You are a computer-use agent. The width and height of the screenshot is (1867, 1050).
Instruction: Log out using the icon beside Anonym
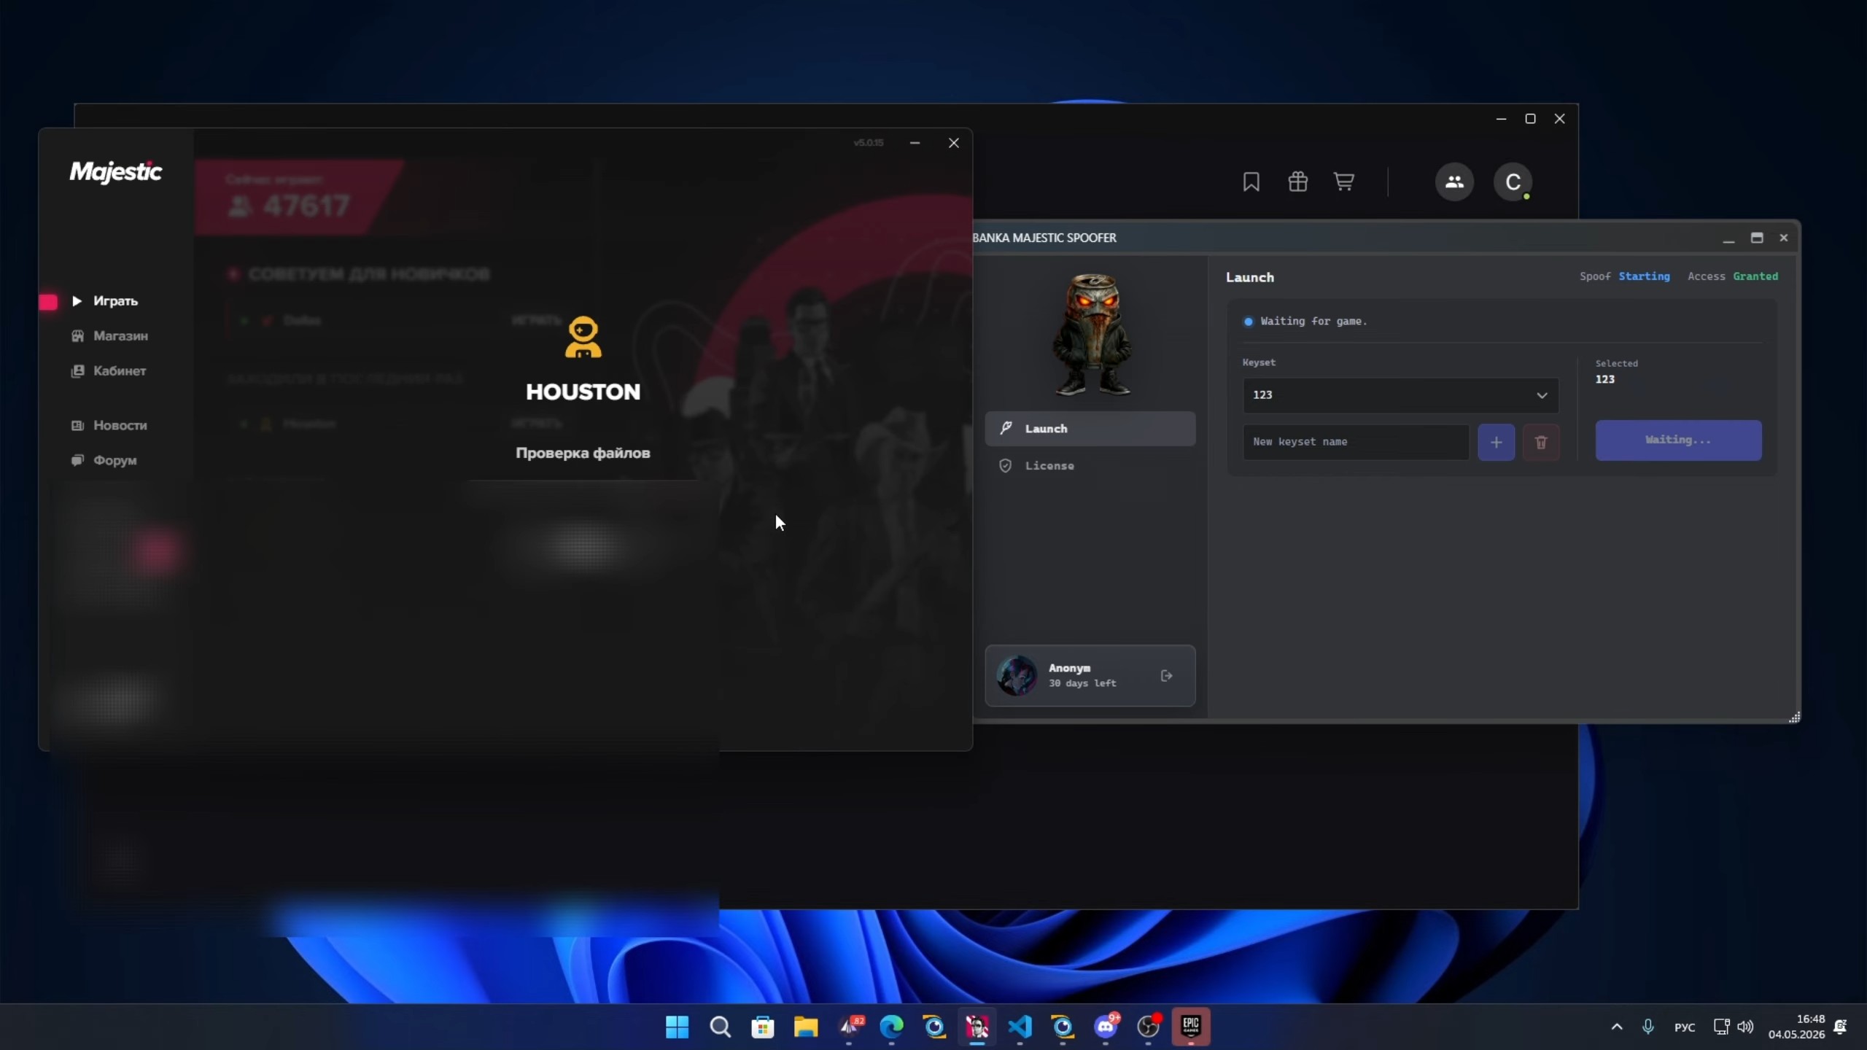1167,676
